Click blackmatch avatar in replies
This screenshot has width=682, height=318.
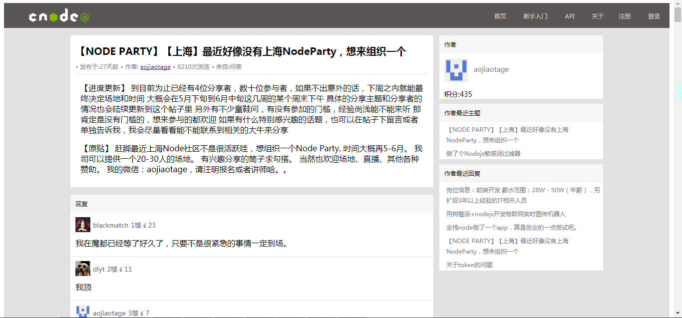point(83,225)
